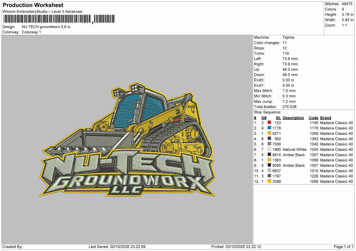Select the light gray swatch in row 10

click(x=269, y=170)
